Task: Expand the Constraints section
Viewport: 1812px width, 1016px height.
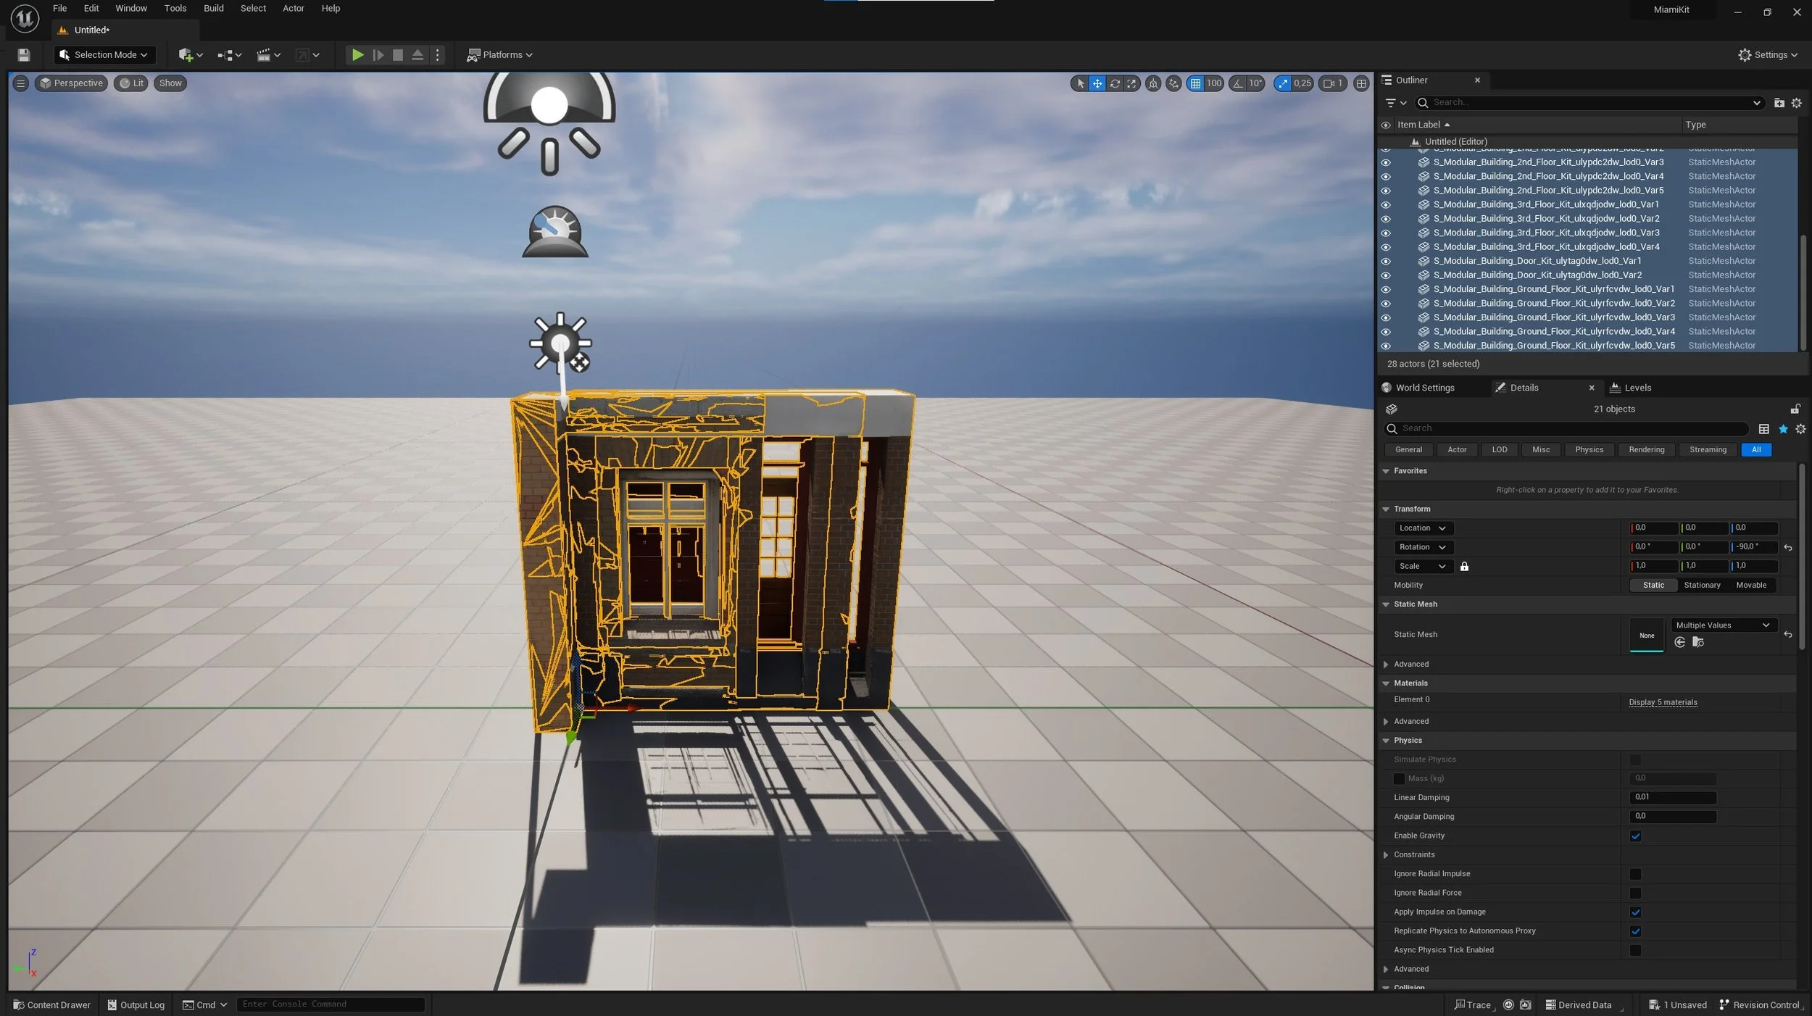Action: coord(1386,855)
